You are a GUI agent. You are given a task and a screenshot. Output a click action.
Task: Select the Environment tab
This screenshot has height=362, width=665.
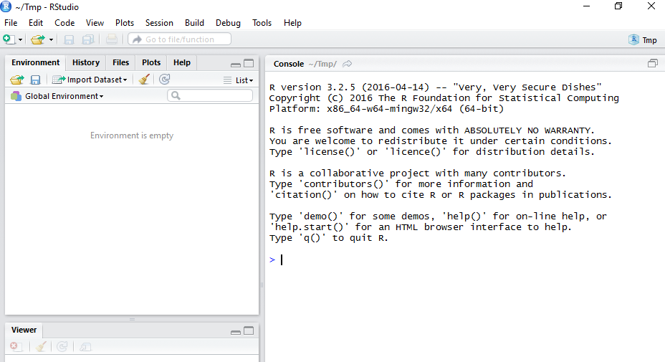[x=36, y=62]
